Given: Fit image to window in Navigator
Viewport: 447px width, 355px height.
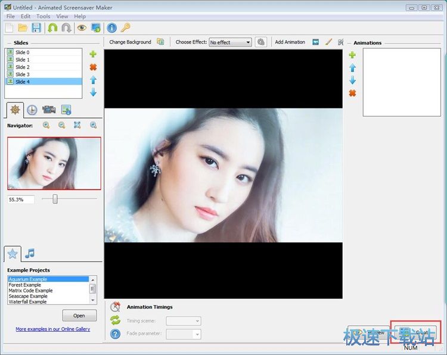Looking at the screenshot, I should [x=77, y=125].
